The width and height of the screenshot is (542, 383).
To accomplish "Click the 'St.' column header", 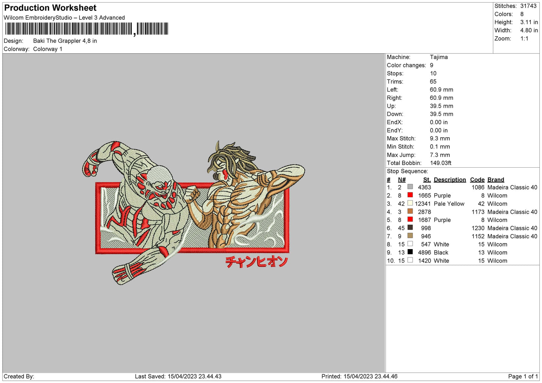I will 427,180.
